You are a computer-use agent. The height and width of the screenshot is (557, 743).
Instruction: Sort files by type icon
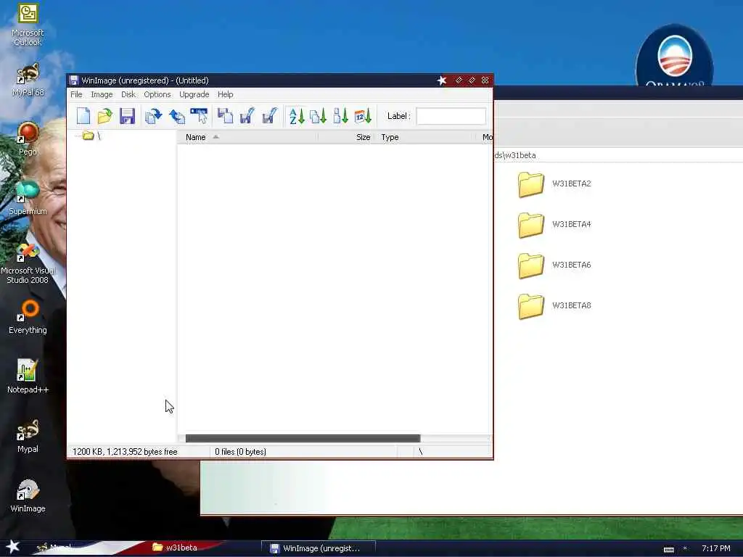(x=319, y=116)
